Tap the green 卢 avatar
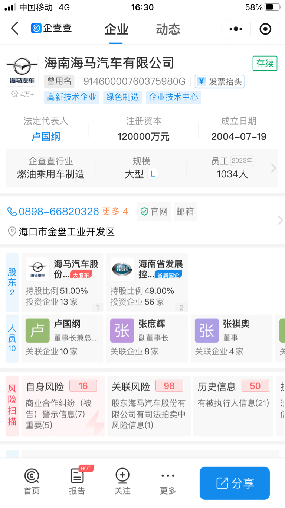Image resolution: width=285 pixels, height=508 pixels. pyautogui.click(x=37, y=331)
